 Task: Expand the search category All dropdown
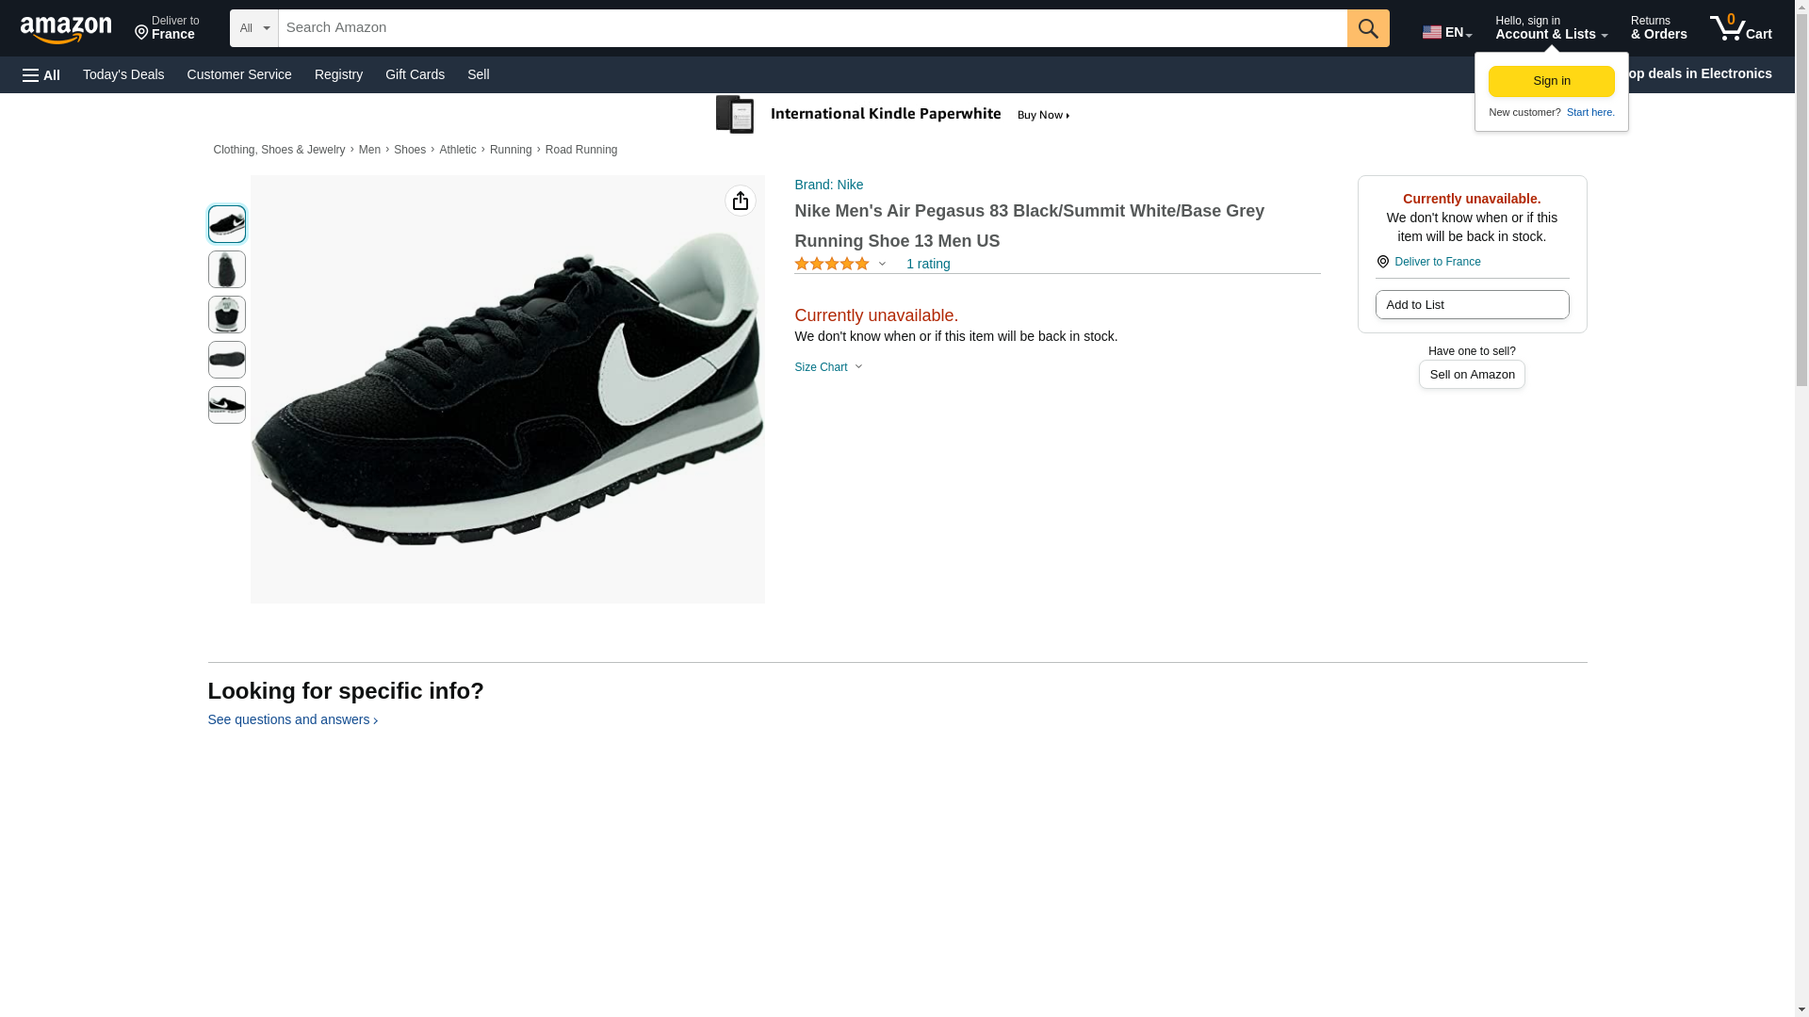(x=253, y=28)
